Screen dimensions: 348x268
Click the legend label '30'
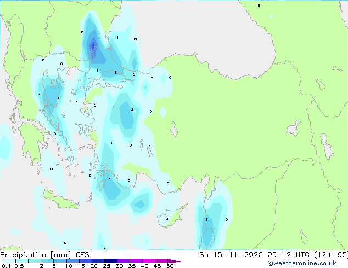coord(119,266)
